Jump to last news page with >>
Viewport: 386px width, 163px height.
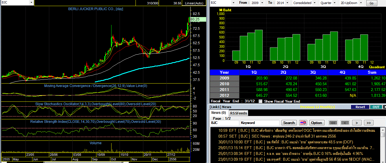click(x=369, y=123)
